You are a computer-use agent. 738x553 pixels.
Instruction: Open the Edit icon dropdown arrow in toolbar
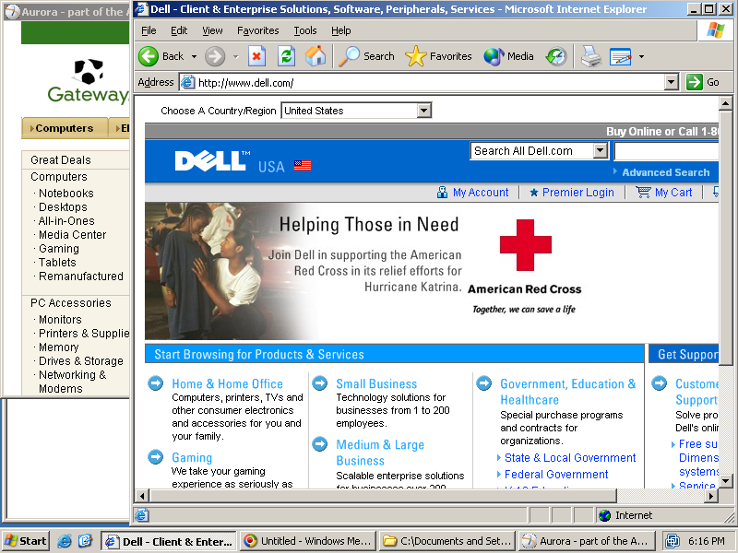pos(641,57)
